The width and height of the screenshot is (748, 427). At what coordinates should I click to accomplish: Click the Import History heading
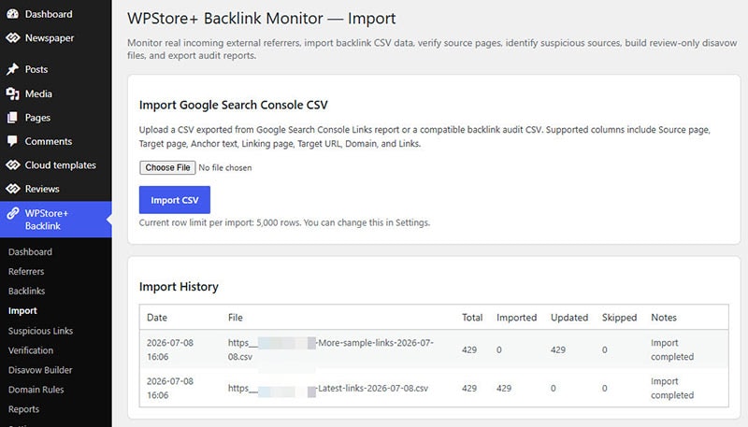pyautogui.click(x=179, y=287)
